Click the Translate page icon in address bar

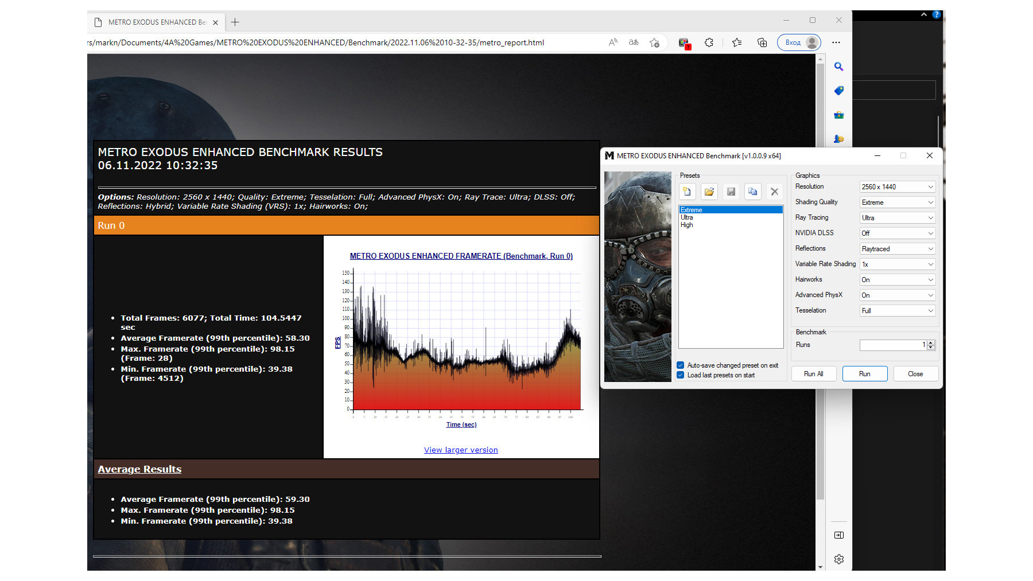point(634,42)
